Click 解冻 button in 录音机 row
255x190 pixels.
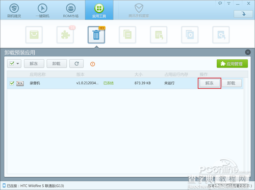[210, 83]
